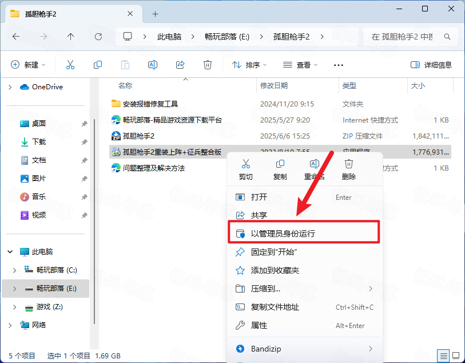Click the search magnifier icon
Viewport: 465px width, 363px height.
447,37
